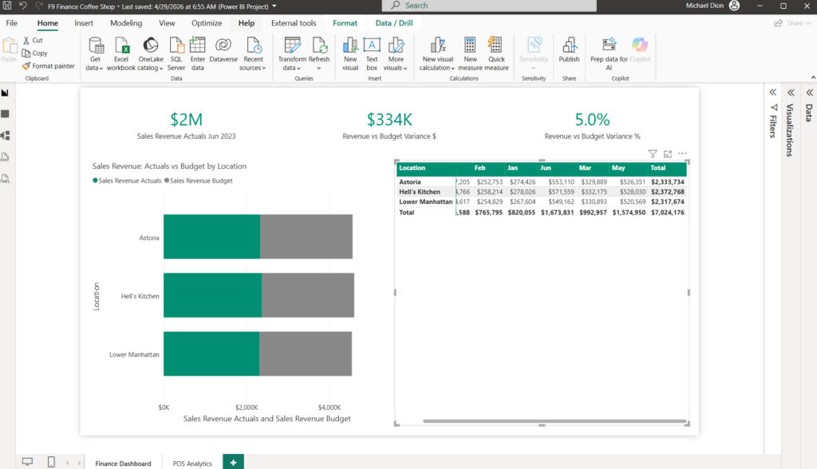Switch to the POS Analytics page tab

tap(192, 463)
